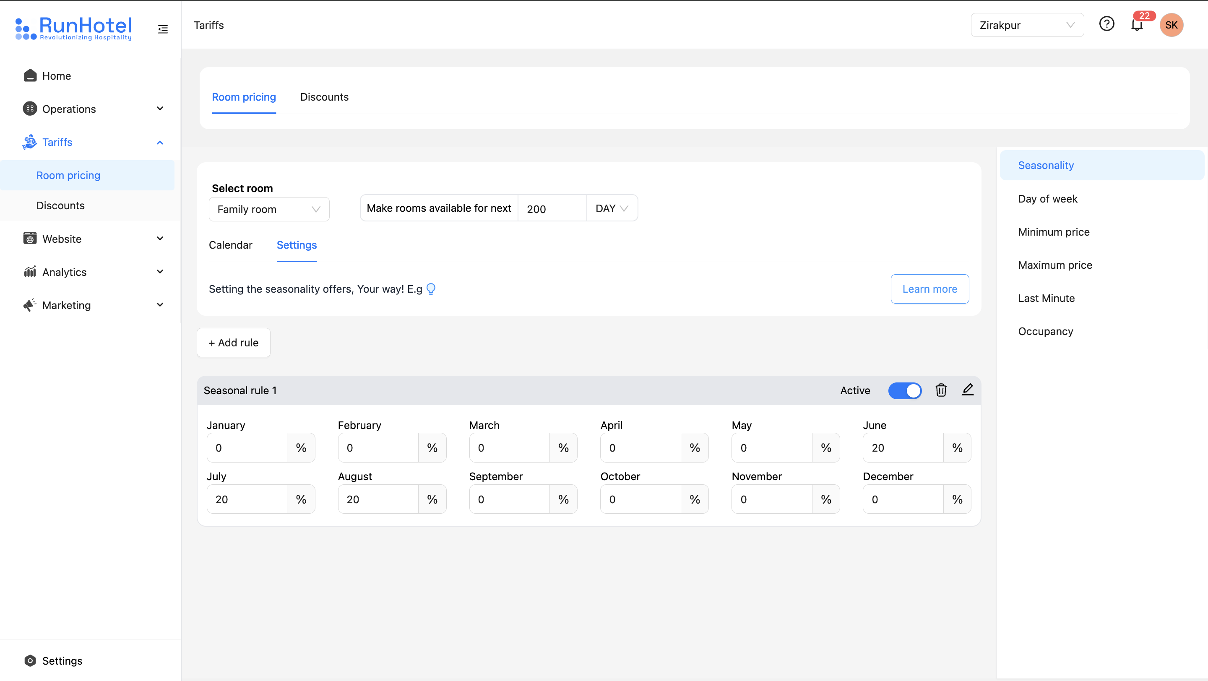Delete Seasonal rule 1 with trash icon
The height and width of the screenshot is (681, 1208).
tap(941, 390)
